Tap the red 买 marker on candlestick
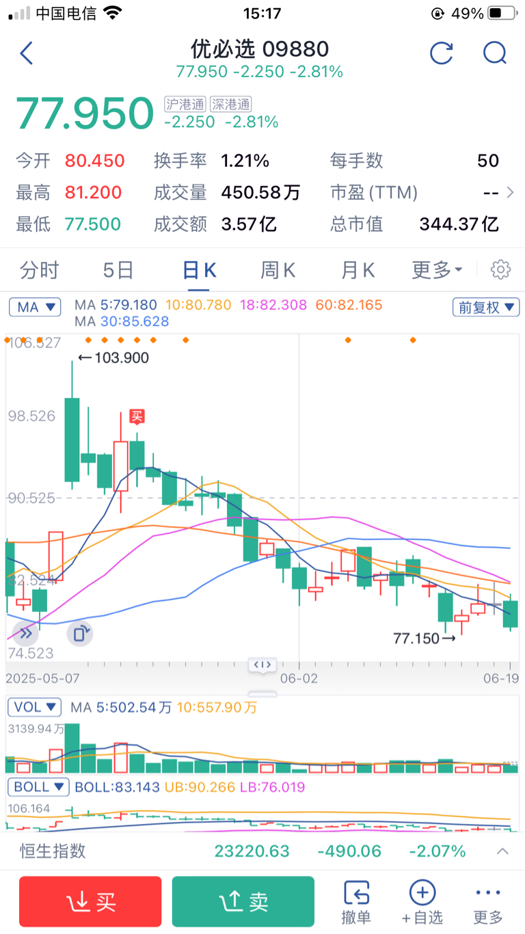 pos(137,416)
